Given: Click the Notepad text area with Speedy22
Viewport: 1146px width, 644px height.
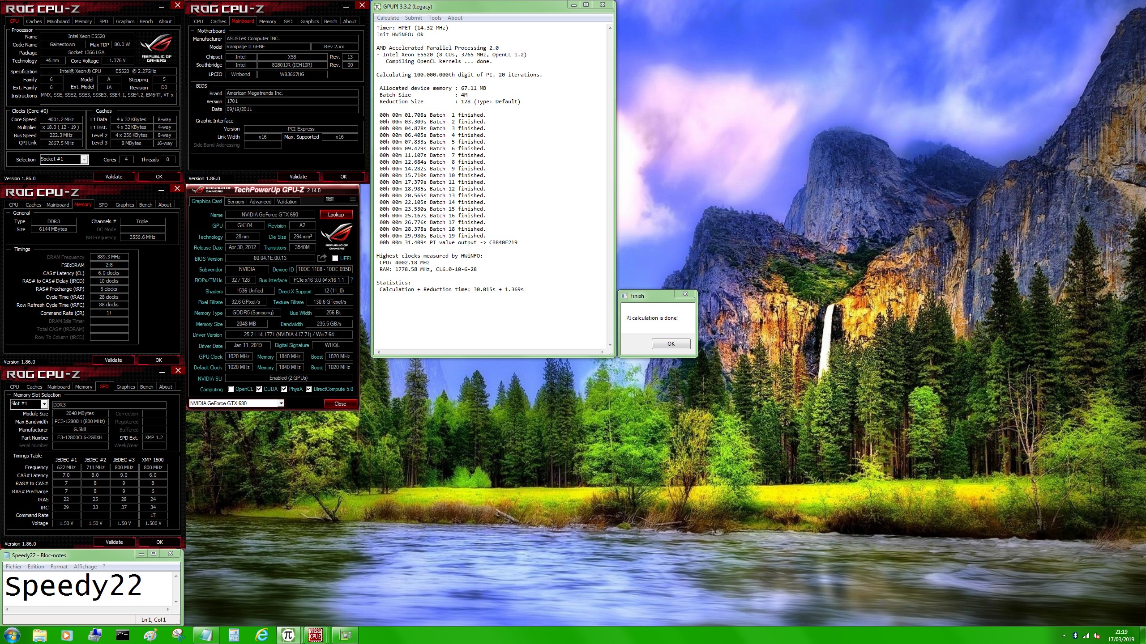Looking at the screenshot, I should click(x=88, y=589).
